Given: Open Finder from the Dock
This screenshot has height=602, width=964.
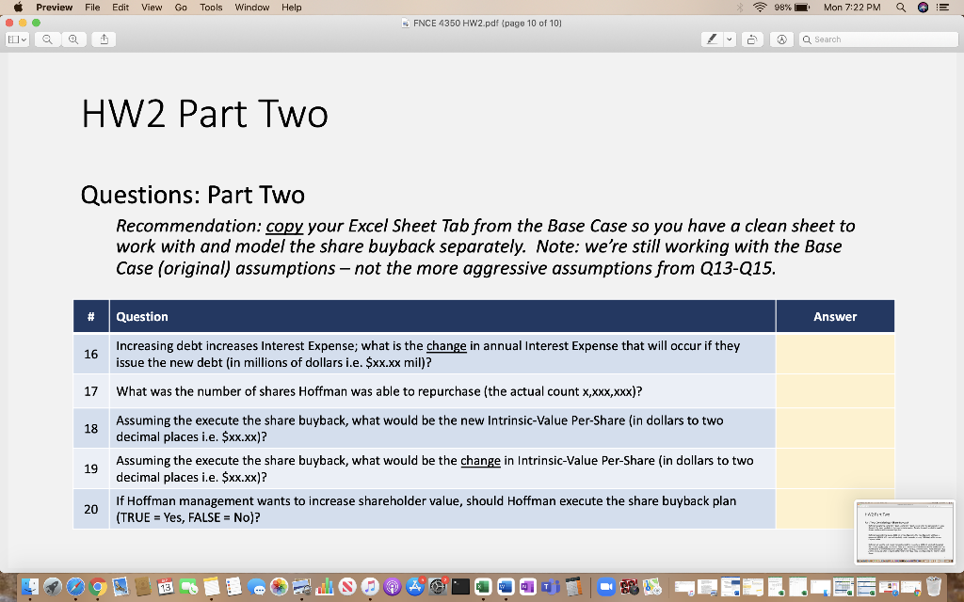Looking at the screenshot, I should (x=29, y=587).
